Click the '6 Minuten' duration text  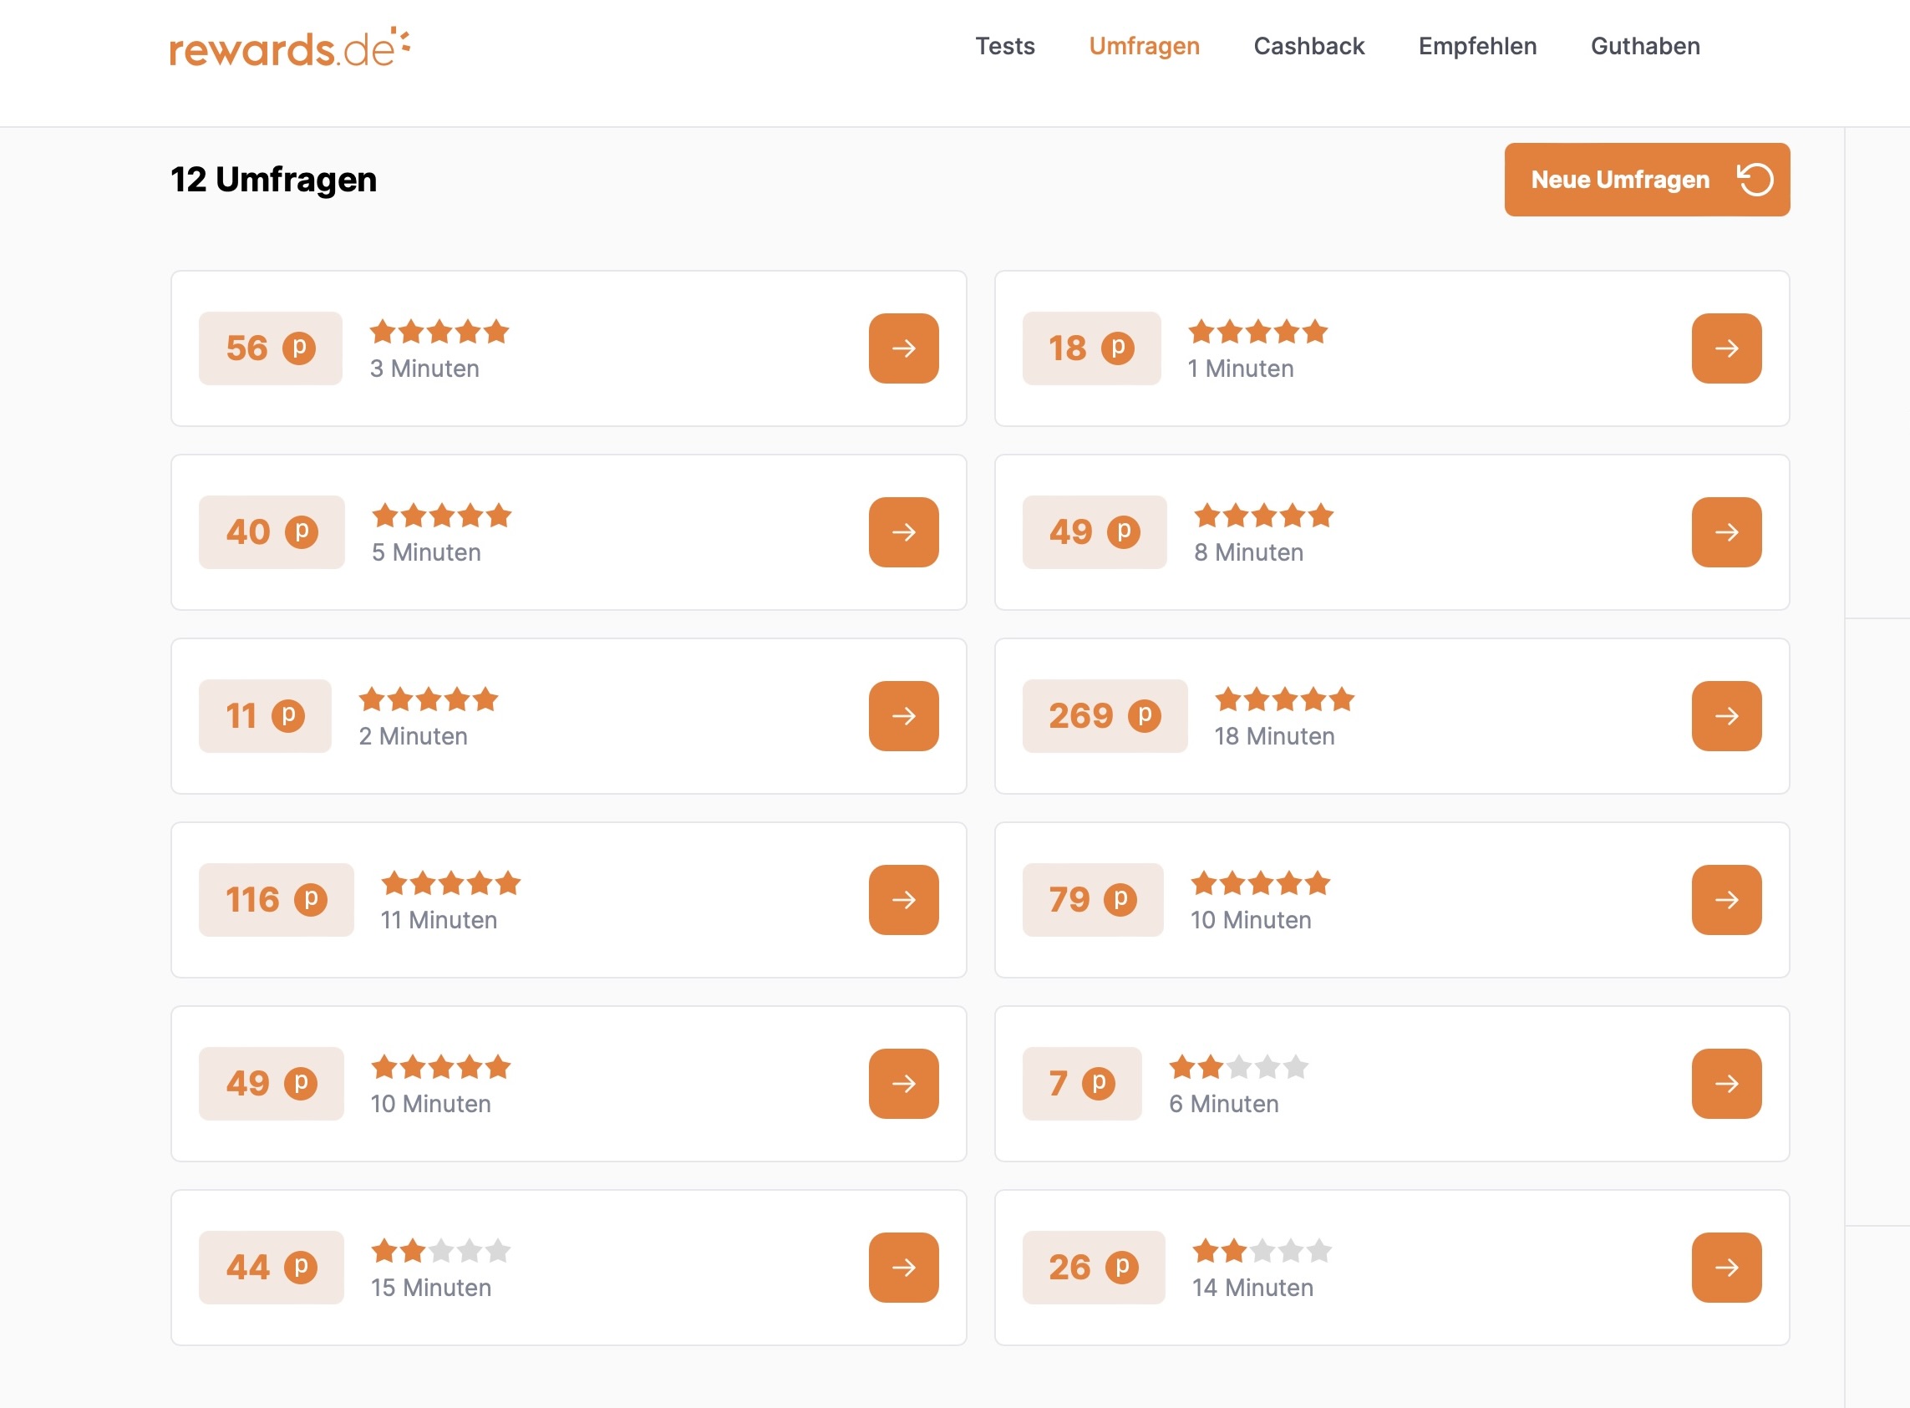coord(1224,1104)
